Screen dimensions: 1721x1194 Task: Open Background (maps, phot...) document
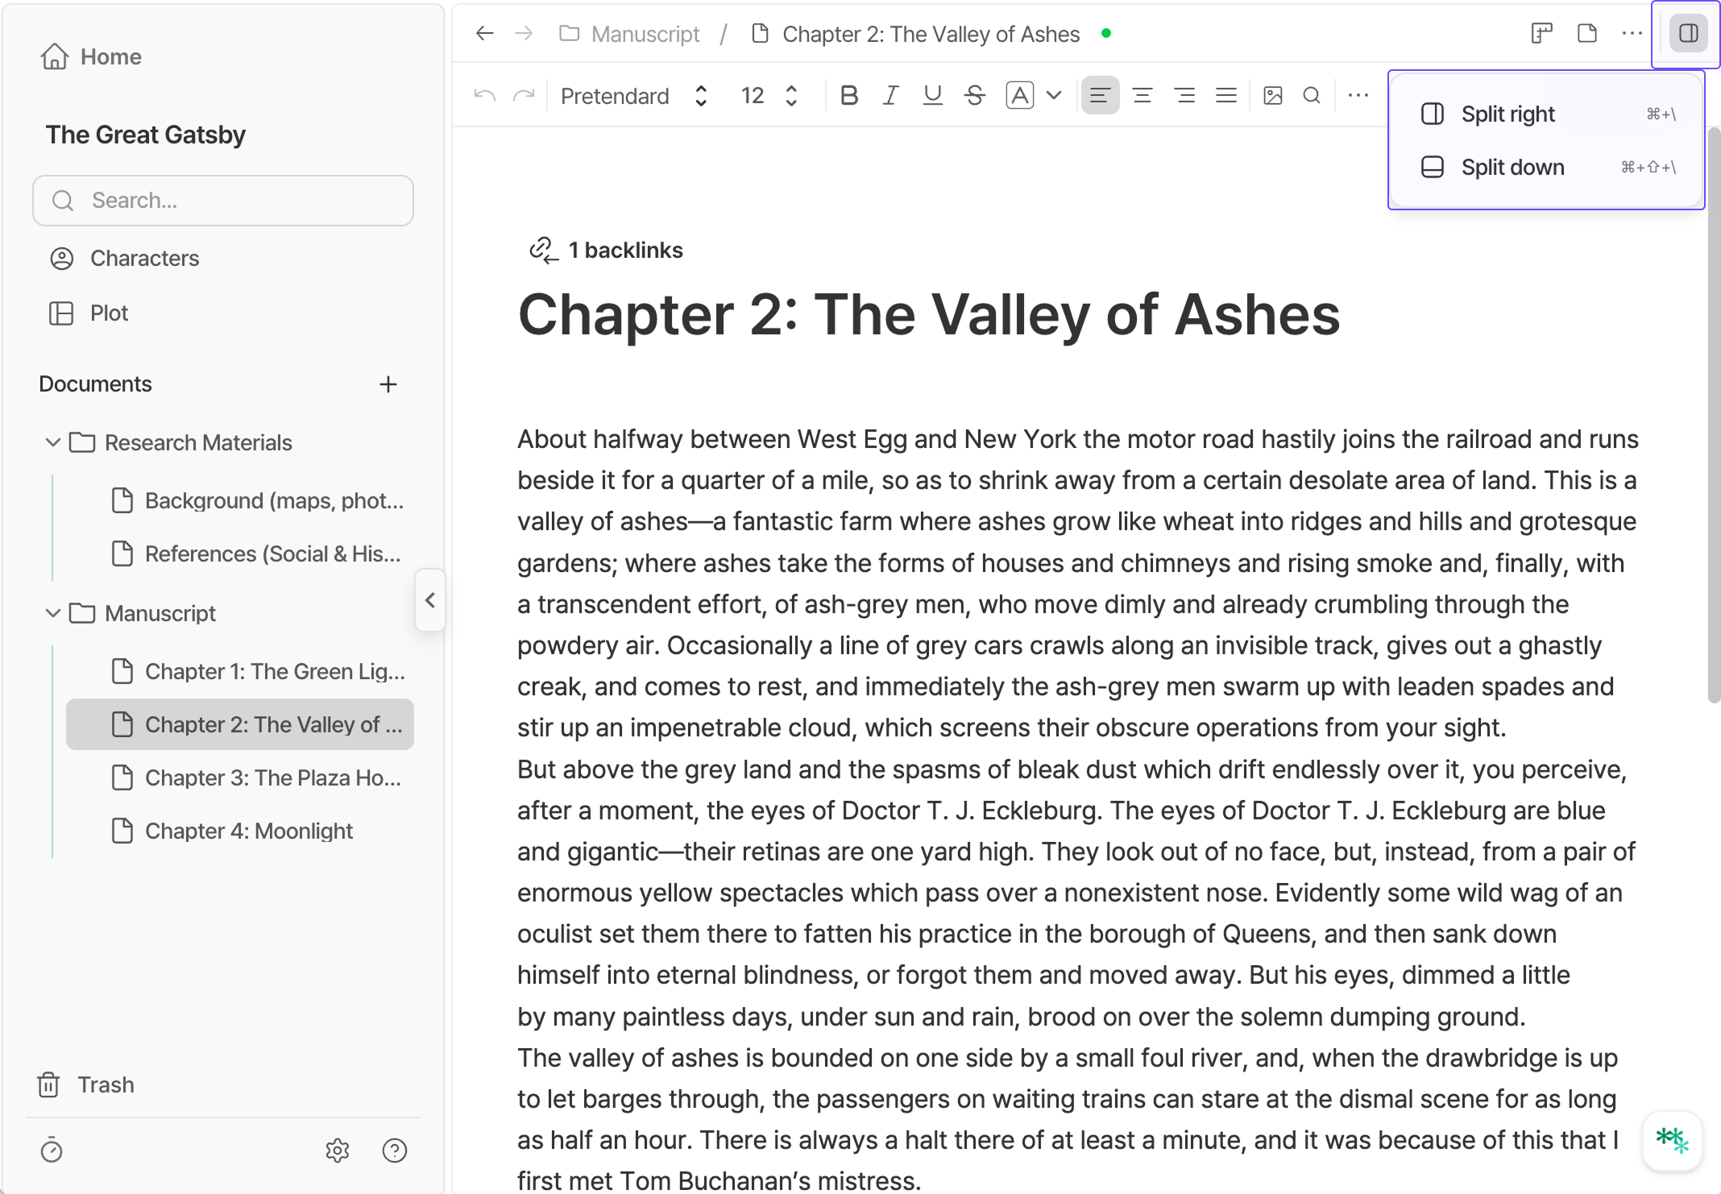240,500
